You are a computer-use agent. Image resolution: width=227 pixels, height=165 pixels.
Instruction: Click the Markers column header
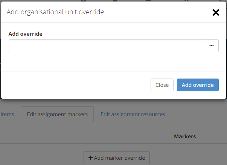click(x=185, y=136)
